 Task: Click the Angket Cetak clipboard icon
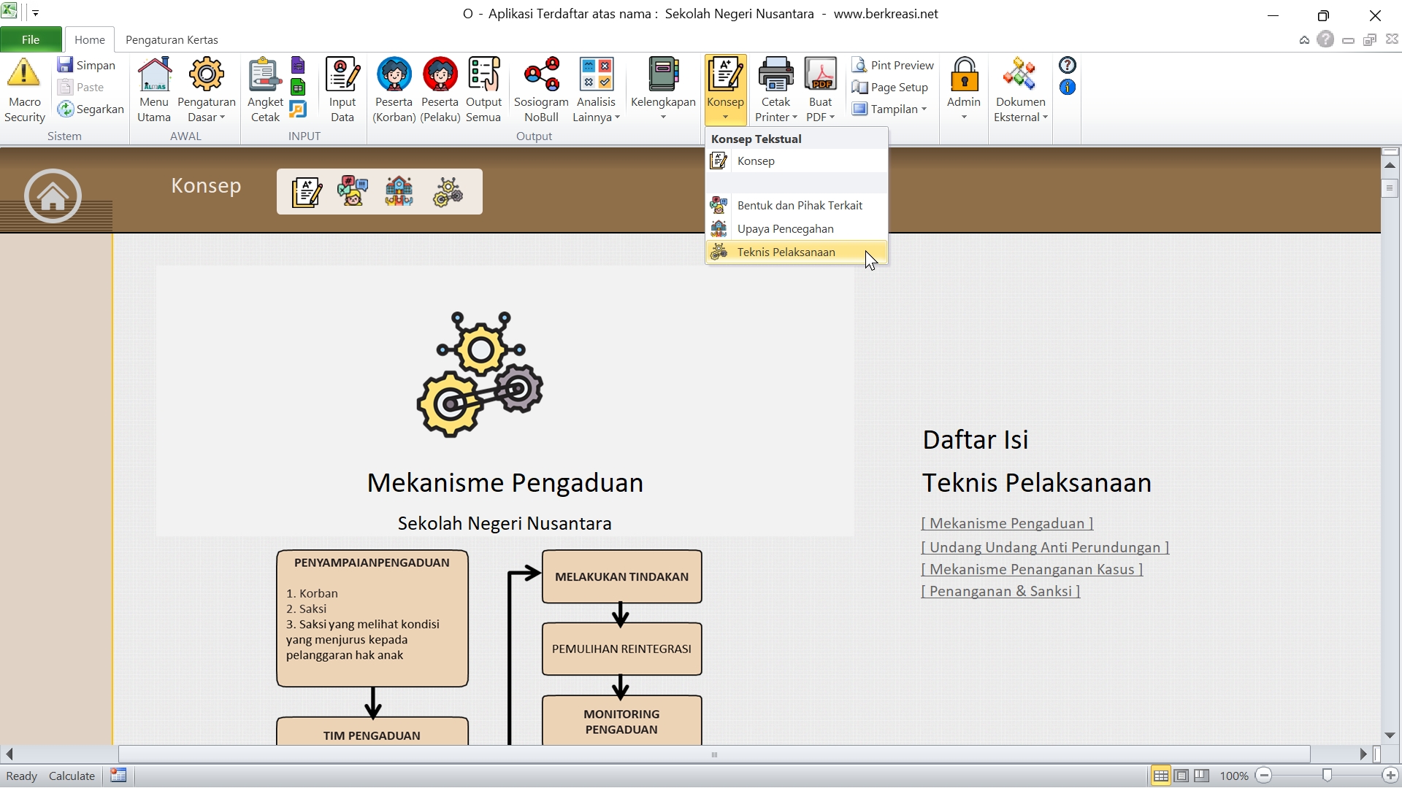click(x=264, y=74)
